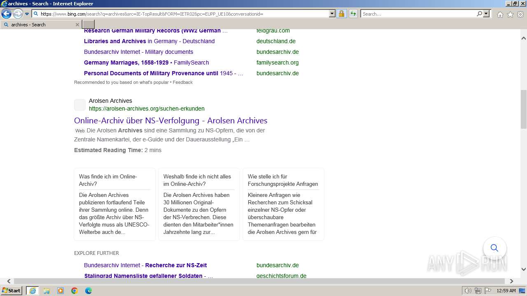Open 'Recherche zur NS-Zeit' link
The width and height of the screenshot is (527, 296).
[x=145, y=265]
